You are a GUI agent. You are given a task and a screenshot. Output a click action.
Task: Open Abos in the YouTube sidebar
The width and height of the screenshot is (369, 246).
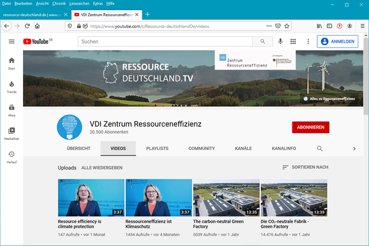point(12,111)
